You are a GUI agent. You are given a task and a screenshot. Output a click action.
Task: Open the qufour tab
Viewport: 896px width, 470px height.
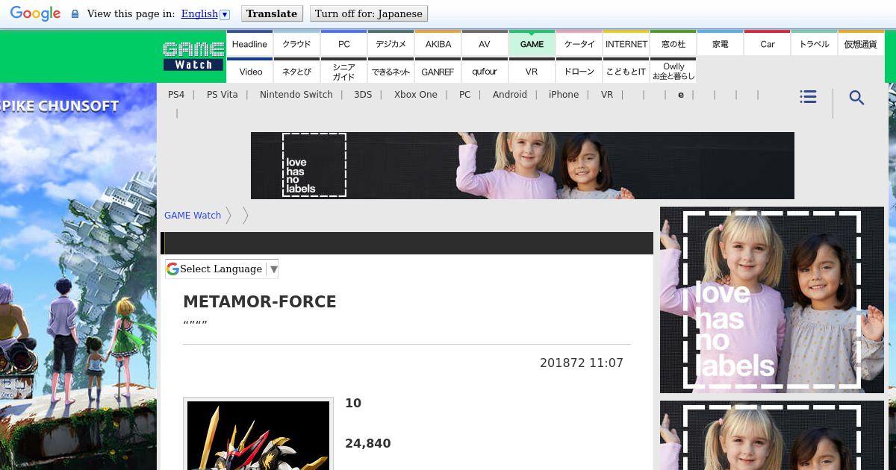[x=485, y=71]
